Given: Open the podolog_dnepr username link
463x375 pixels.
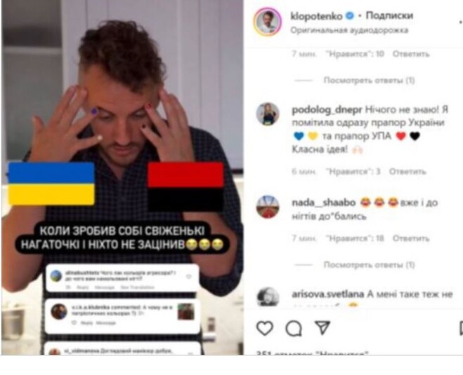Looking at the screenshot, I should pos(327,109).
